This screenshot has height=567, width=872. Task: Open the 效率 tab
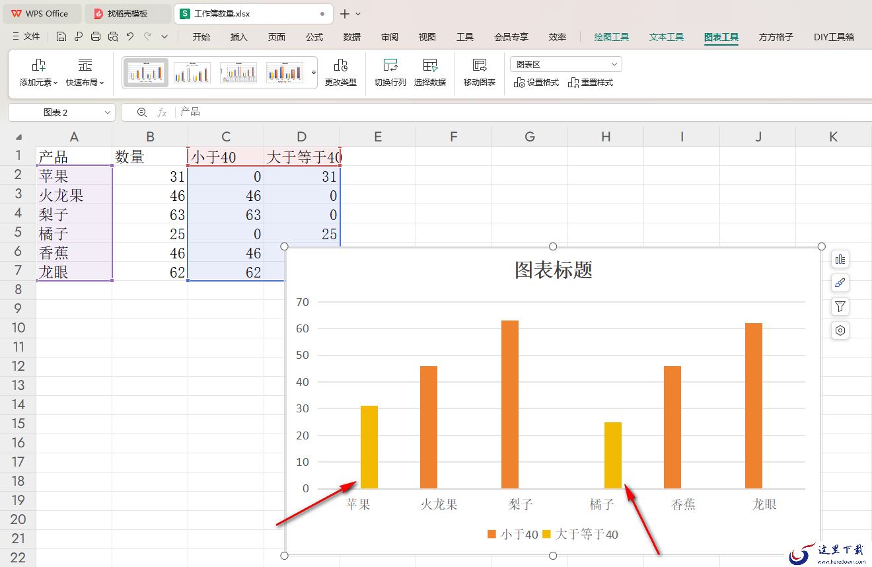558,37
